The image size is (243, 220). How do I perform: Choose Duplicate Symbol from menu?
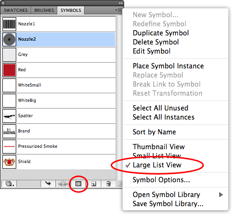click(x=161, y=33)
